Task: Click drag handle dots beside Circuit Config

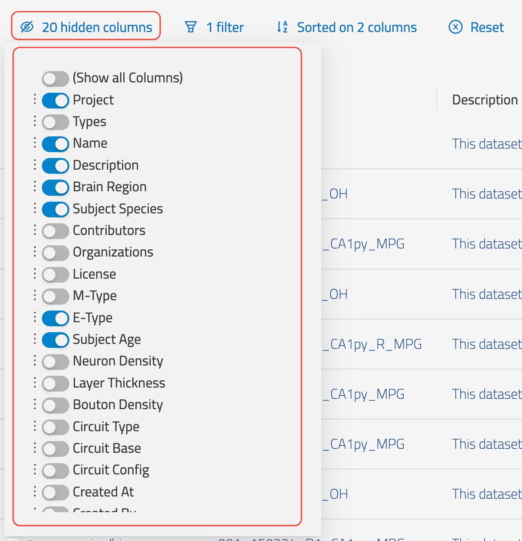Action: point(35,469)
